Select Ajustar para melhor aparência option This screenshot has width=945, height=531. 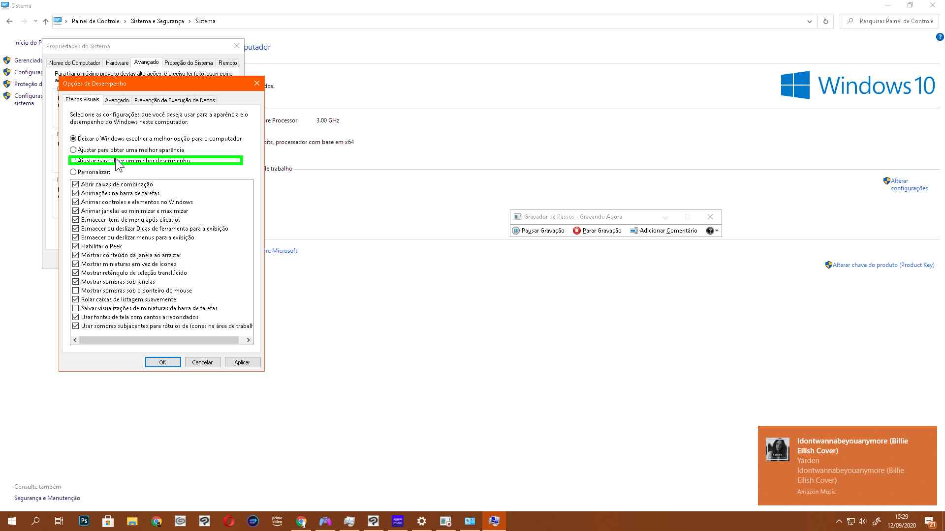(x=73, y=150)
